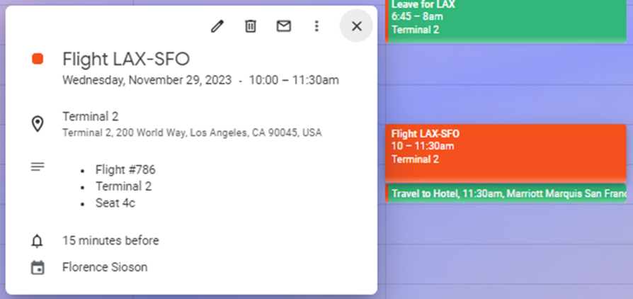Email guests with the envelope icon
Viewport: 633px width, 299px height.
tap(283, 26)
